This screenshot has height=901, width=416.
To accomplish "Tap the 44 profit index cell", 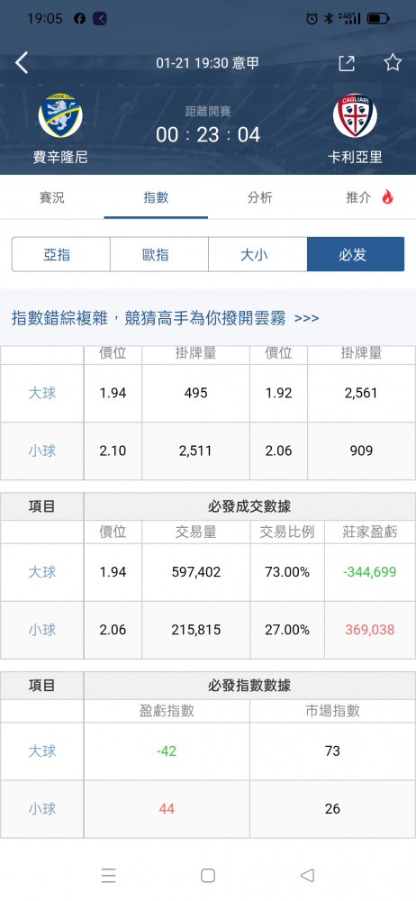I will [167, 808].
